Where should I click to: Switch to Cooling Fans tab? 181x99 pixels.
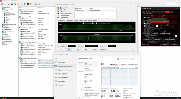[x=69, y=20]
